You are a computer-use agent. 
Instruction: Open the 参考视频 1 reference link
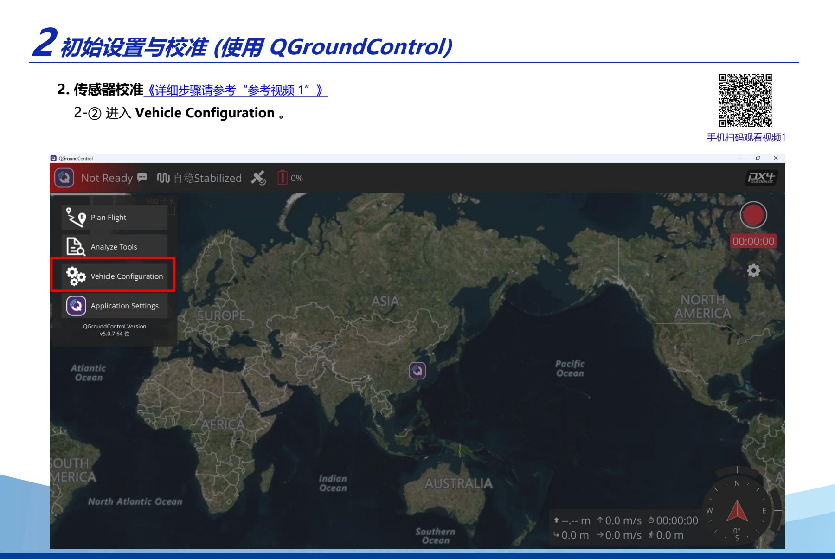pyautogui.click(x=236, y=90)
